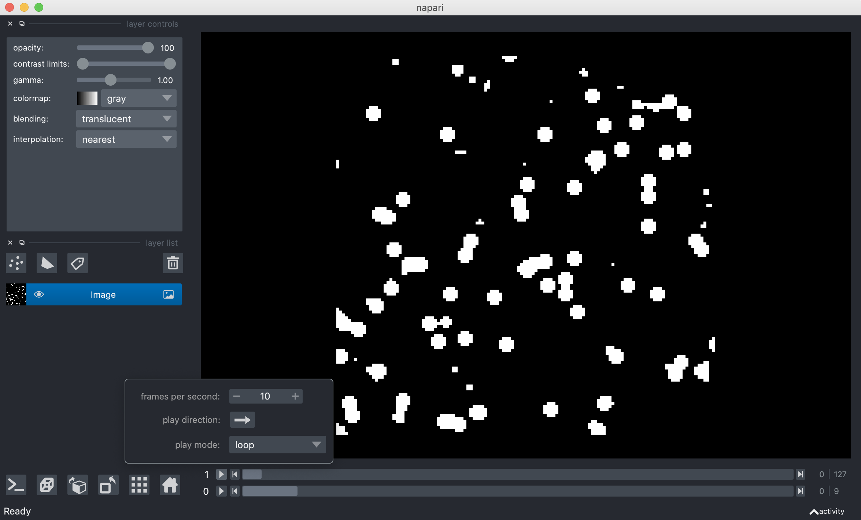The height and width of the screenshot is (520, 861).
Task: Step to previous frame on axis 0
Action: point(235,491)
